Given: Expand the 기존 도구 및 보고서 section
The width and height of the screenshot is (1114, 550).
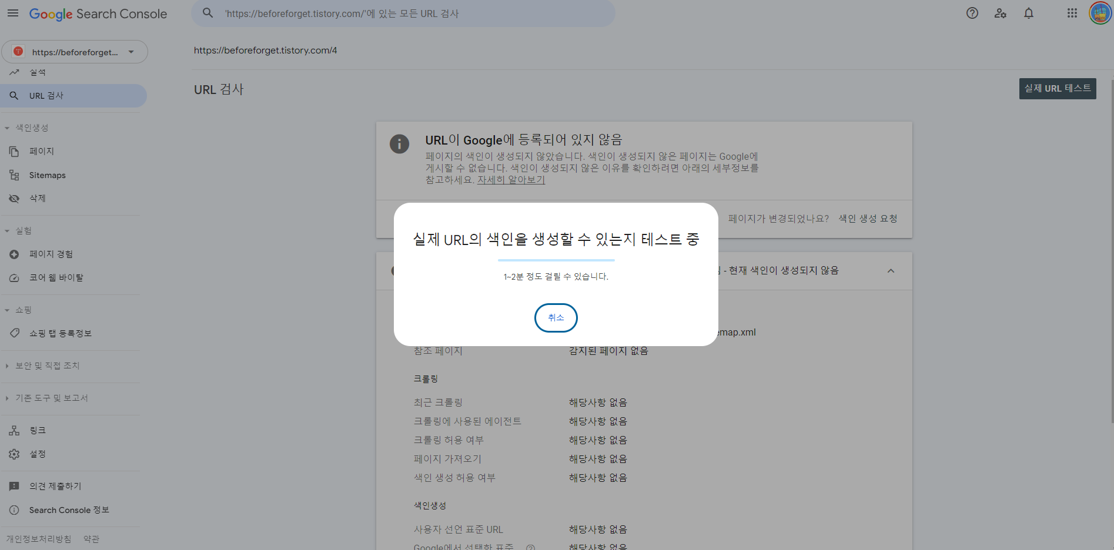Looking at the screenshot, I should [x=7, y=398].
